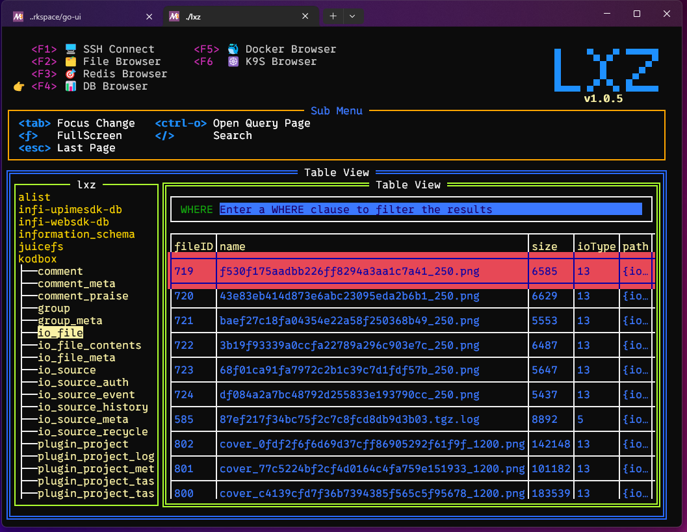
Task: Click the Open Query Page entry
Action: point(233,123)
